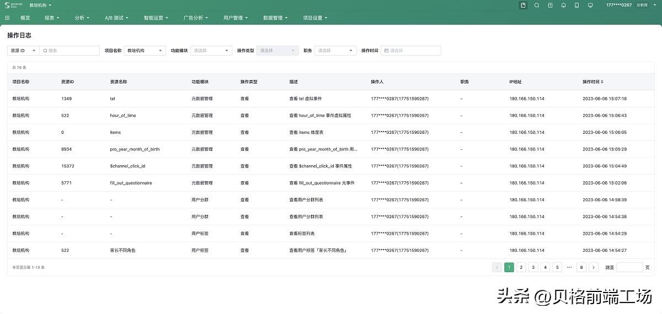Go to previous page arrow

point(497,267)
